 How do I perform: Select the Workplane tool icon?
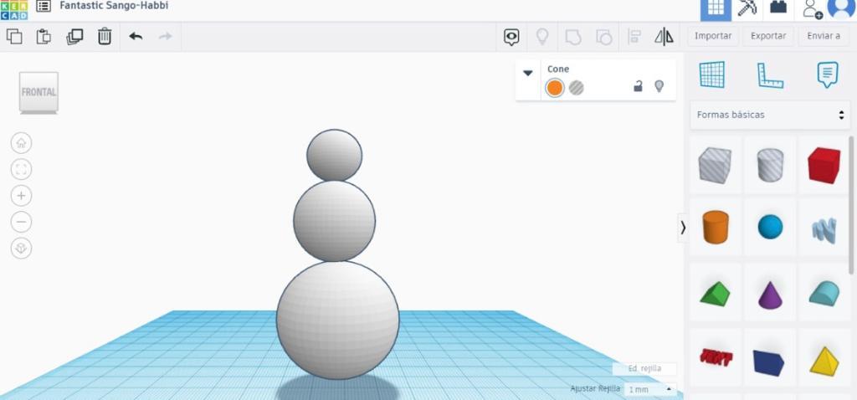(712, 74)
